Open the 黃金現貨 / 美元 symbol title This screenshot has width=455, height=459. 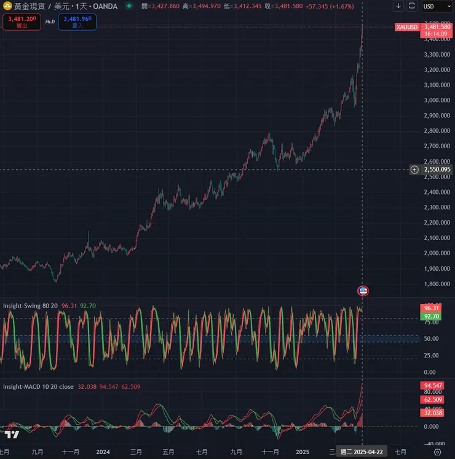pos(66,6)
